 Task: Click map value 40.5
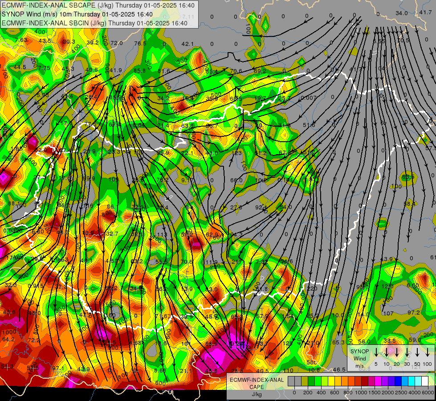coord(262,371)
